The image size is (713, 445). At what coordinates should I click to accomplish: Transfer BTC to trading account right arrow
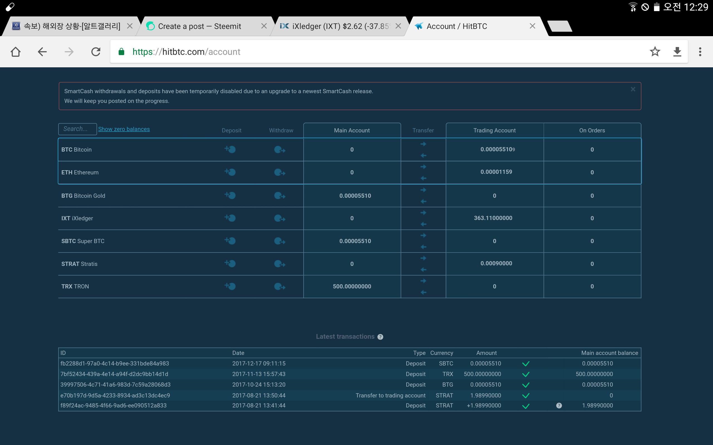[x=423, y=144]
